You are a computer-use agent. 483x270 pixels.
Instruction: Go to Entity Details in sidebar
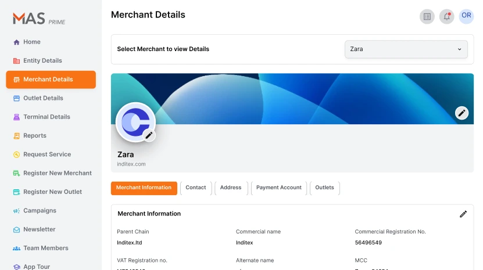(42, 61)
